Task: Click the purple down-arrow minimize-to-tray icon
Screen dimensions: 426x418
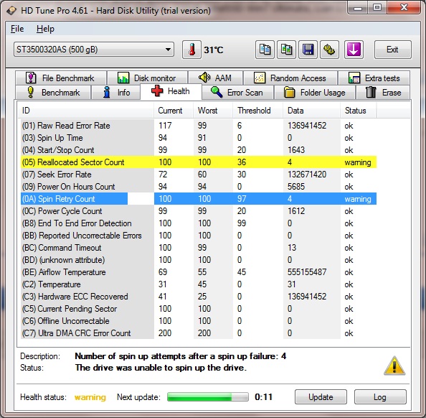Action: (x=354, y=50)
